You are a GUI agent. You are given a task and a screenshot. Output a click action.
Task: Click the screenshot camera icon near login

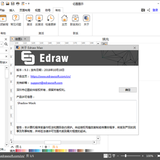pos(143,10)
